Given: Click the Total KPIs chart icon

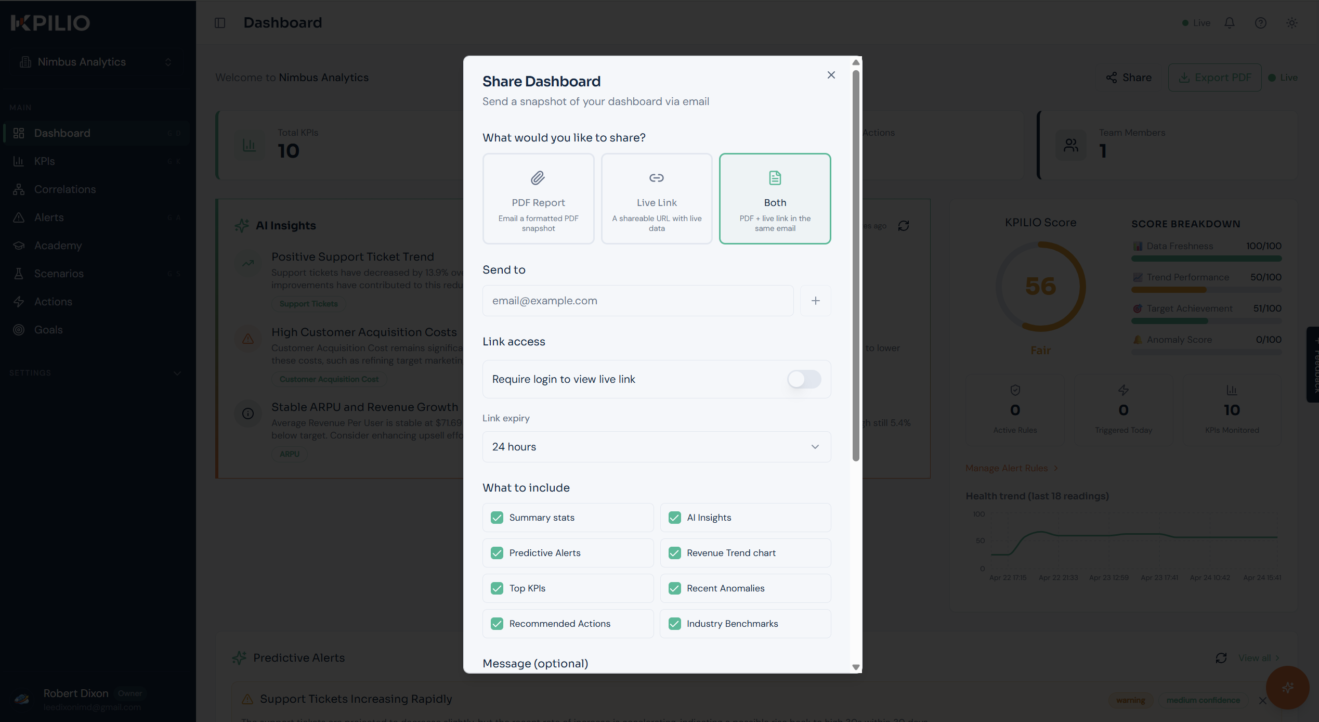Looking at the screenshot, I should [x=250, y=145].
